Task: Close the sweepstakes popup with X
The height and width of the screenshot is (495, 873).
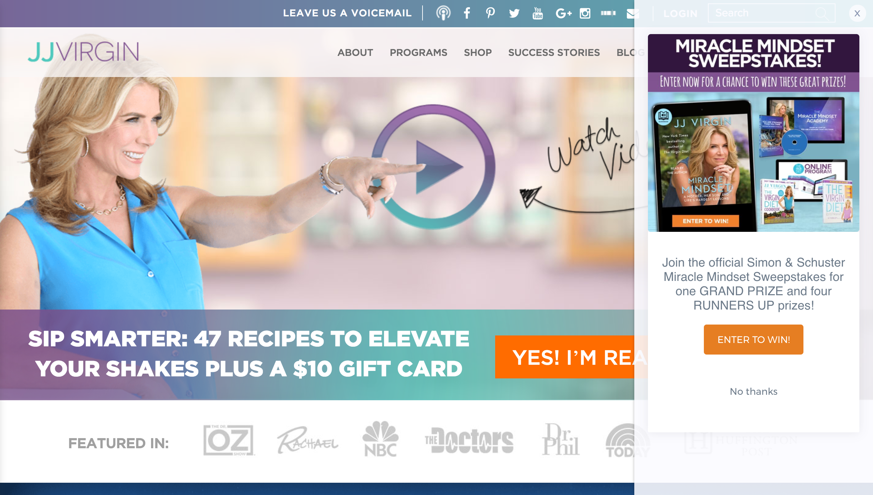Action: (x=857, y=13)
